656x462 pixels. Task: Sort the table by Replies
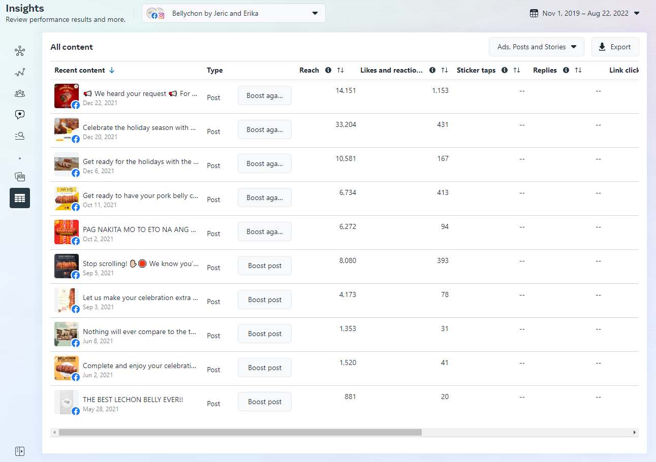[x=578, y=71]
